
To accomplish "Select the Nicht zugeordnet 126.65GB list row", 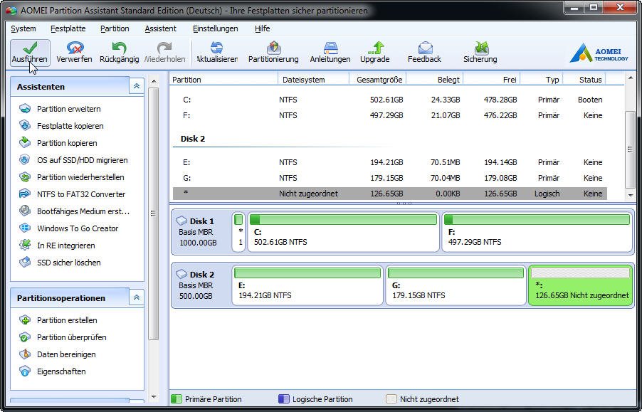I will (x=390, y=194).
